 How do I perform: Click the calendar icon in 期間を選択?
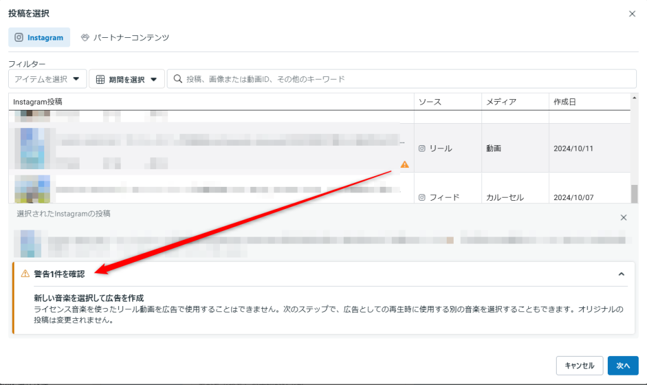(100, 80)
